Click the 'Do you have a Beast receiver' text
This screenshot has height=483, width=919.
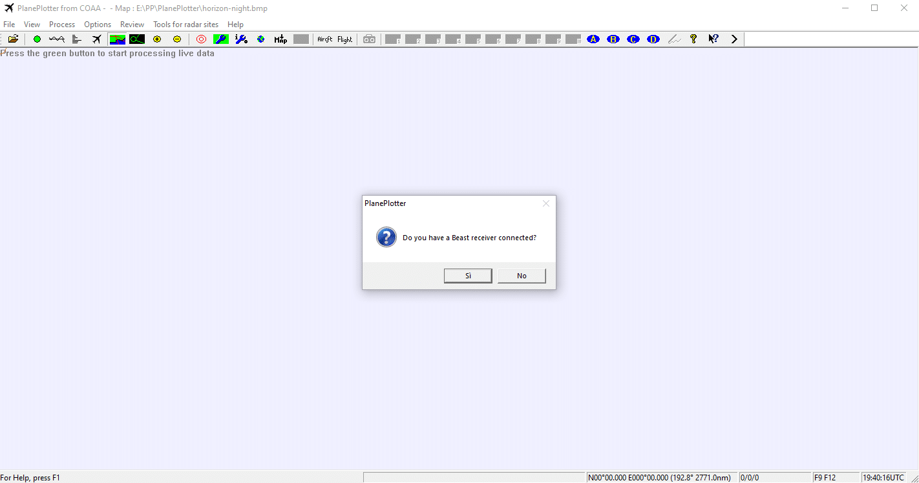click(x=469, y=238)
